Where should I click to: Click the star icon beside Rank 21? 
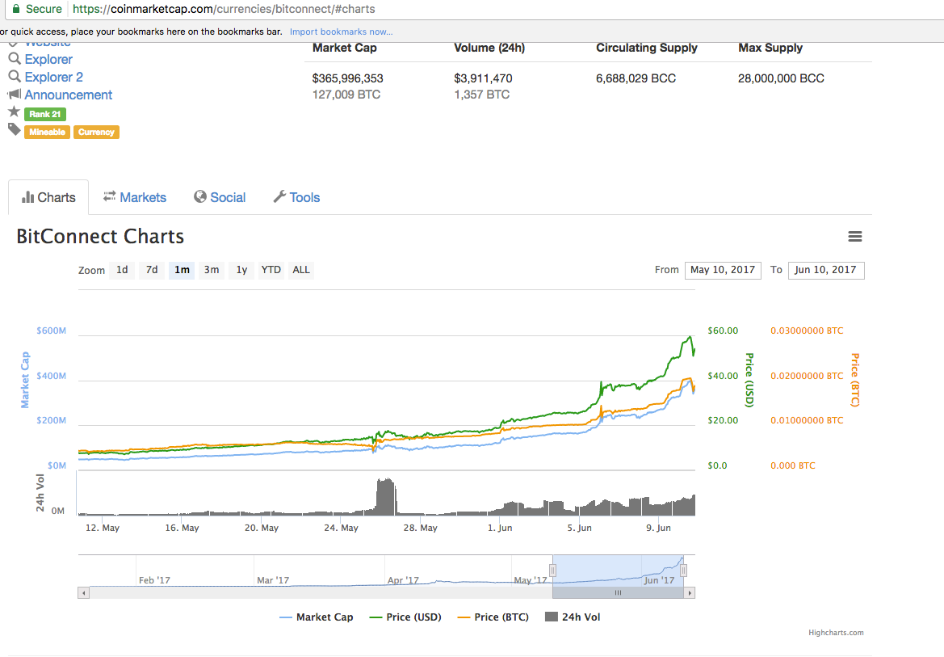pos(15,112)
